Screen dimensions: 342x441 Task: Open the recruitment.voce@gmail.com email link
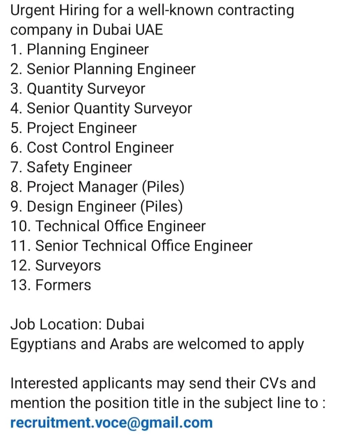pos(111,423)
